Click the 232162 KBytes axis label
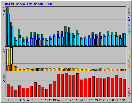The width and height of the screenshot is (132, 103). 4,77
